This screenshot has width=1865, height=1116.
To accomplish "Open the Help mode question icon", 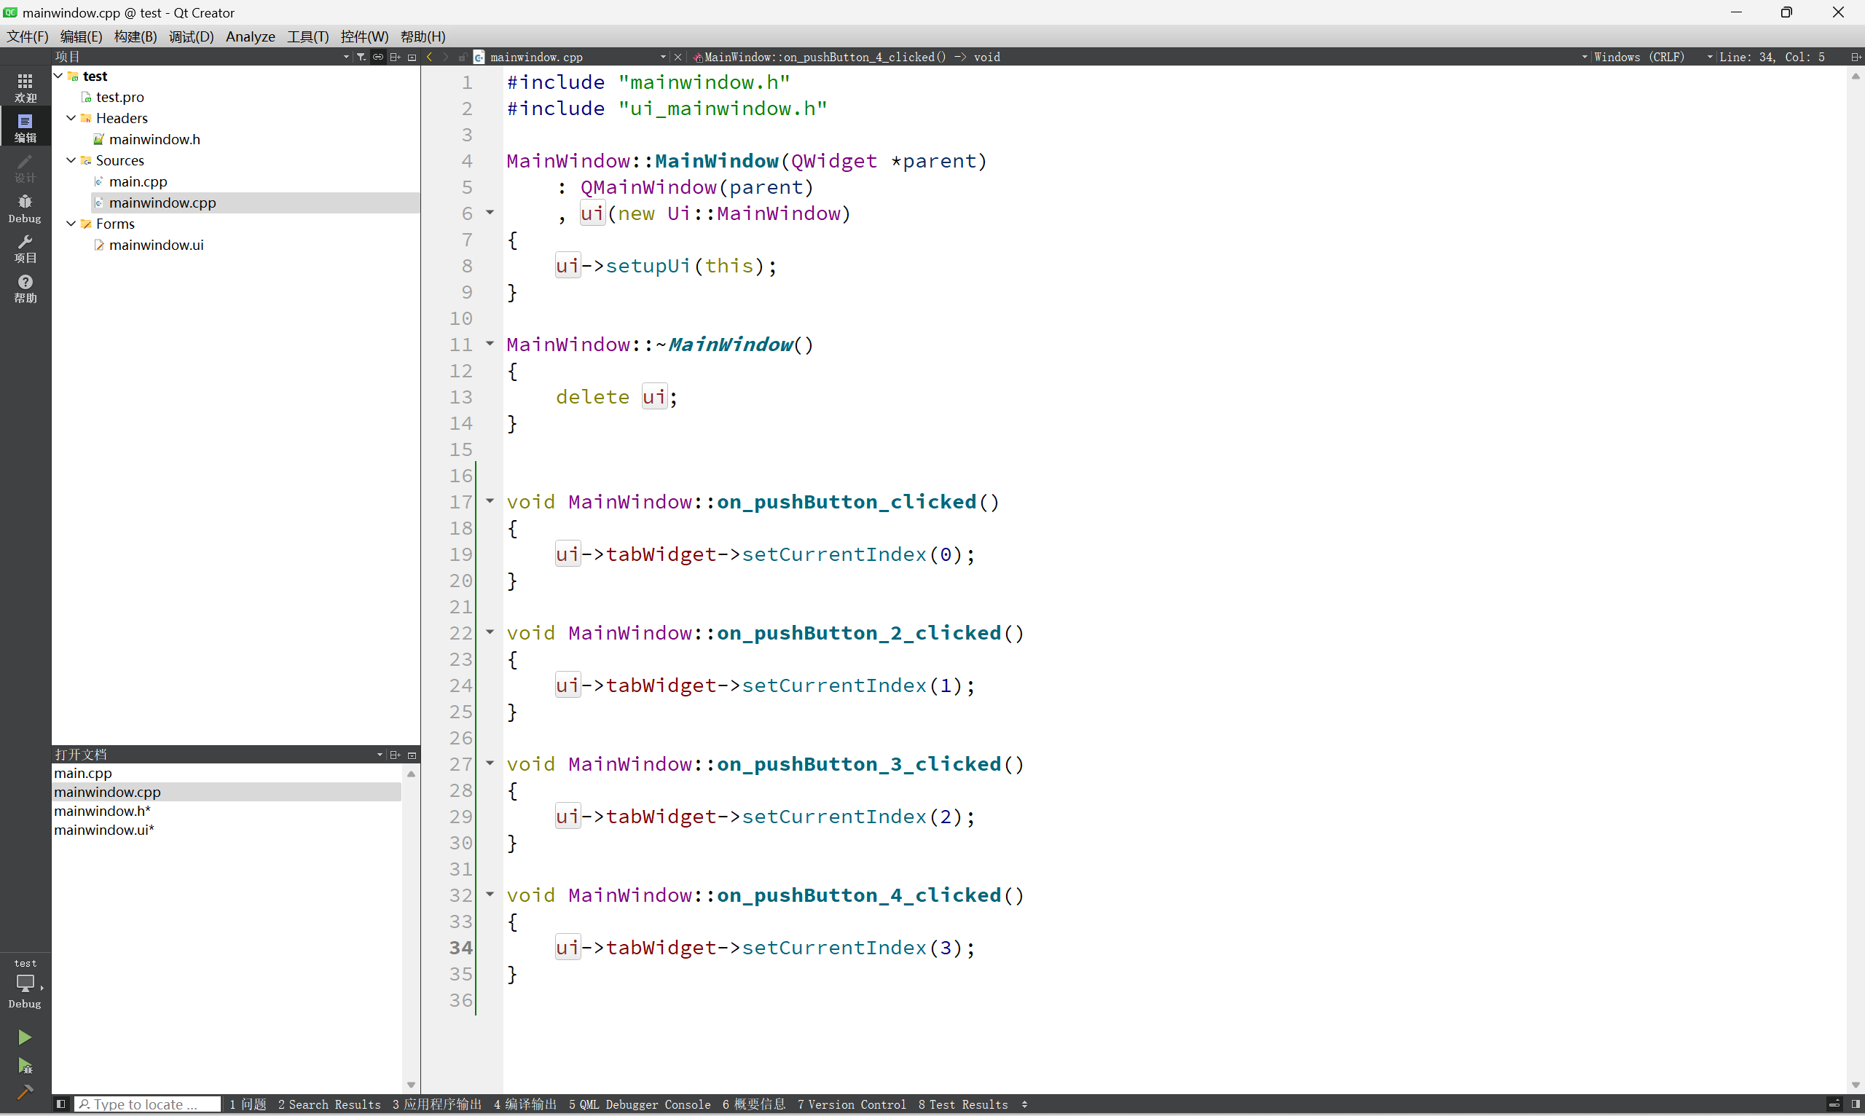I will [25, 287].
